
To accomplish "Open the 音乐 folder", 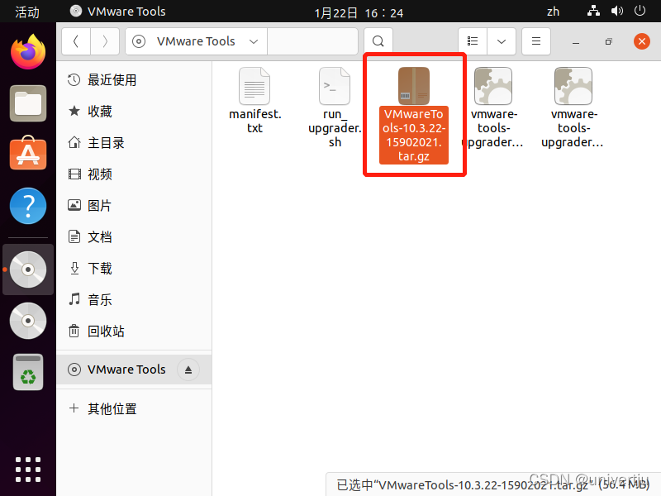I will (134, 300).
